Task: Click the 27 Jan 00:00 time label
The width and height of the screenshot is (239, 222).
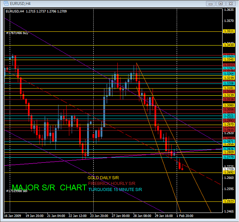Action: 120,216
